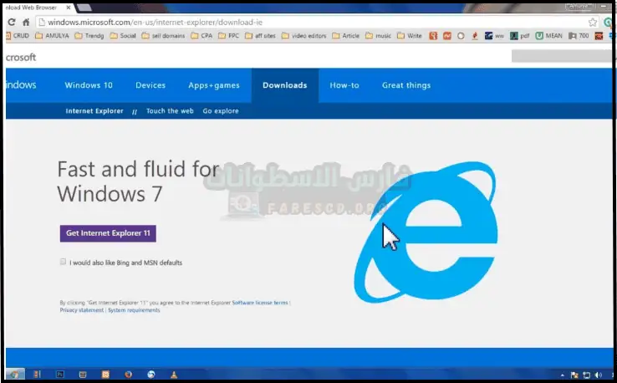Open the System requirements link
Image resolution: width=617 pixels, height=383 pixels.
coord(134,310)
